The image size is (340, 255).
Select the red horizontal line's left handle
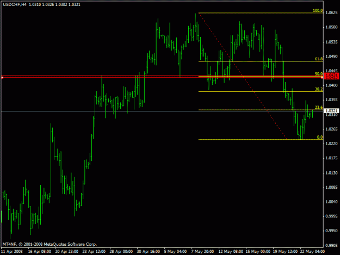(x=2, y=77)
